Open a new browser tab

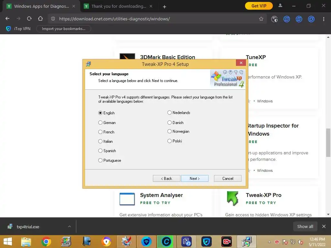[165, 7]
